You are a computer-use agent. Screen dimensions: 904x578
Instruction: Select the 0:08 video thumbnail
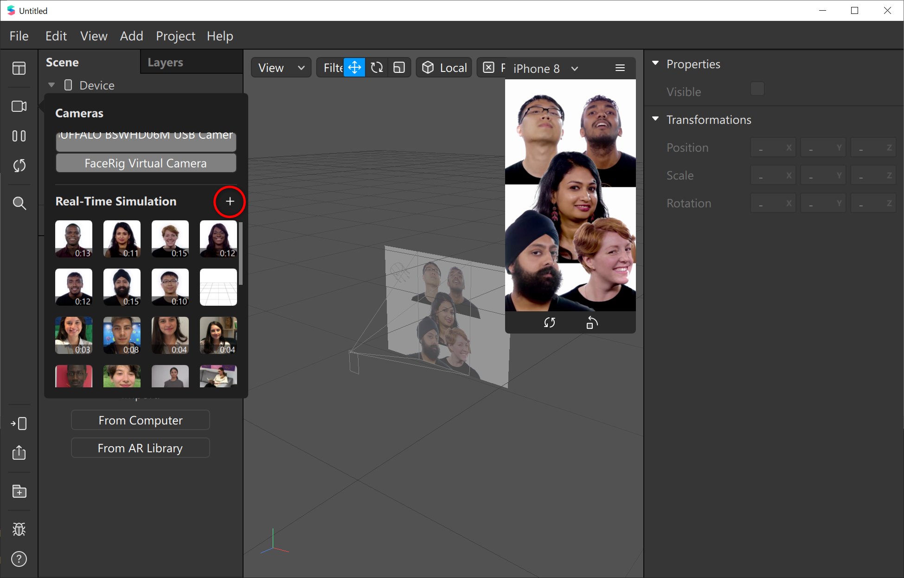[122, 335]
